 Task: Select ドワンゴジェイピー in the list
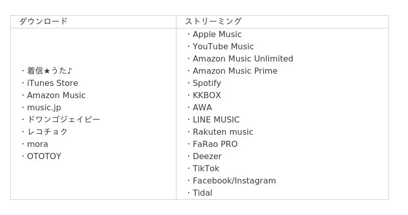click(63, 119)
